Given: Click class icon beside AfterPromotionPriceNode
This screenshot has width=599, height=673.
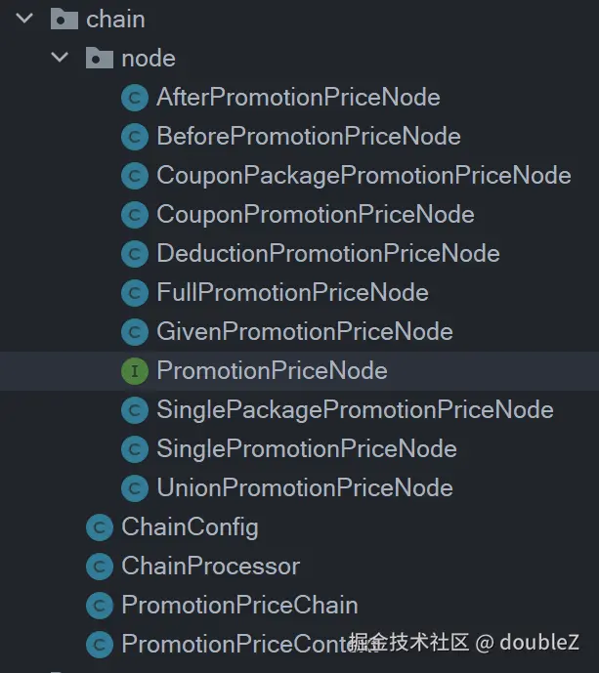Looking at the screenshot, I should pyautogui.click(x=134, y=97).
